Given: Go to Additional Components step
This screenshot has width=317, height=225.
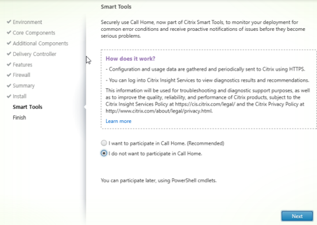Looking at the screenshot, I should tap(41, 43).
